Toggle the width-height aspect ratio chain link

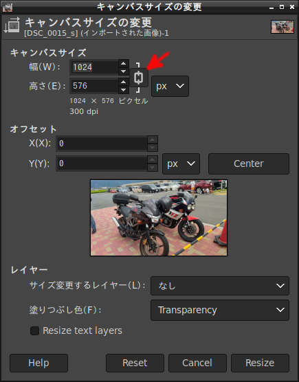coord(139,78)
